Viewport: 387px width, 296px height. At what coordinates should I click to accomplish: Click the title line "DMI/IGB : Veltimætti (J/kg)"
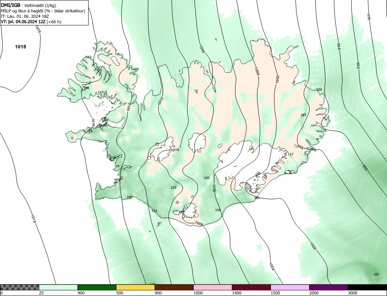point(29,5)
